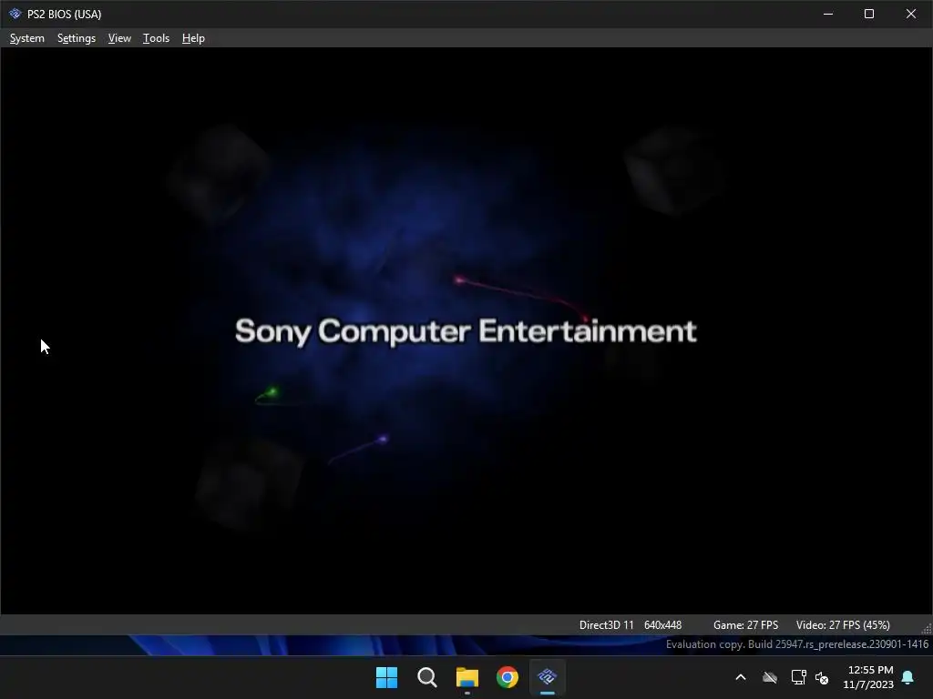The image size is (933, 699).
Task: Launch Google Chrome from the taskbar
Action: coord(507,677)
